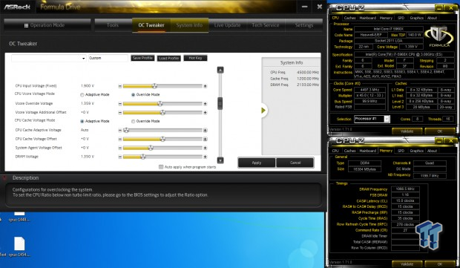
Task: Decrease Vcore Voltage Additional Offset minus button
Action: coord(120,112)
